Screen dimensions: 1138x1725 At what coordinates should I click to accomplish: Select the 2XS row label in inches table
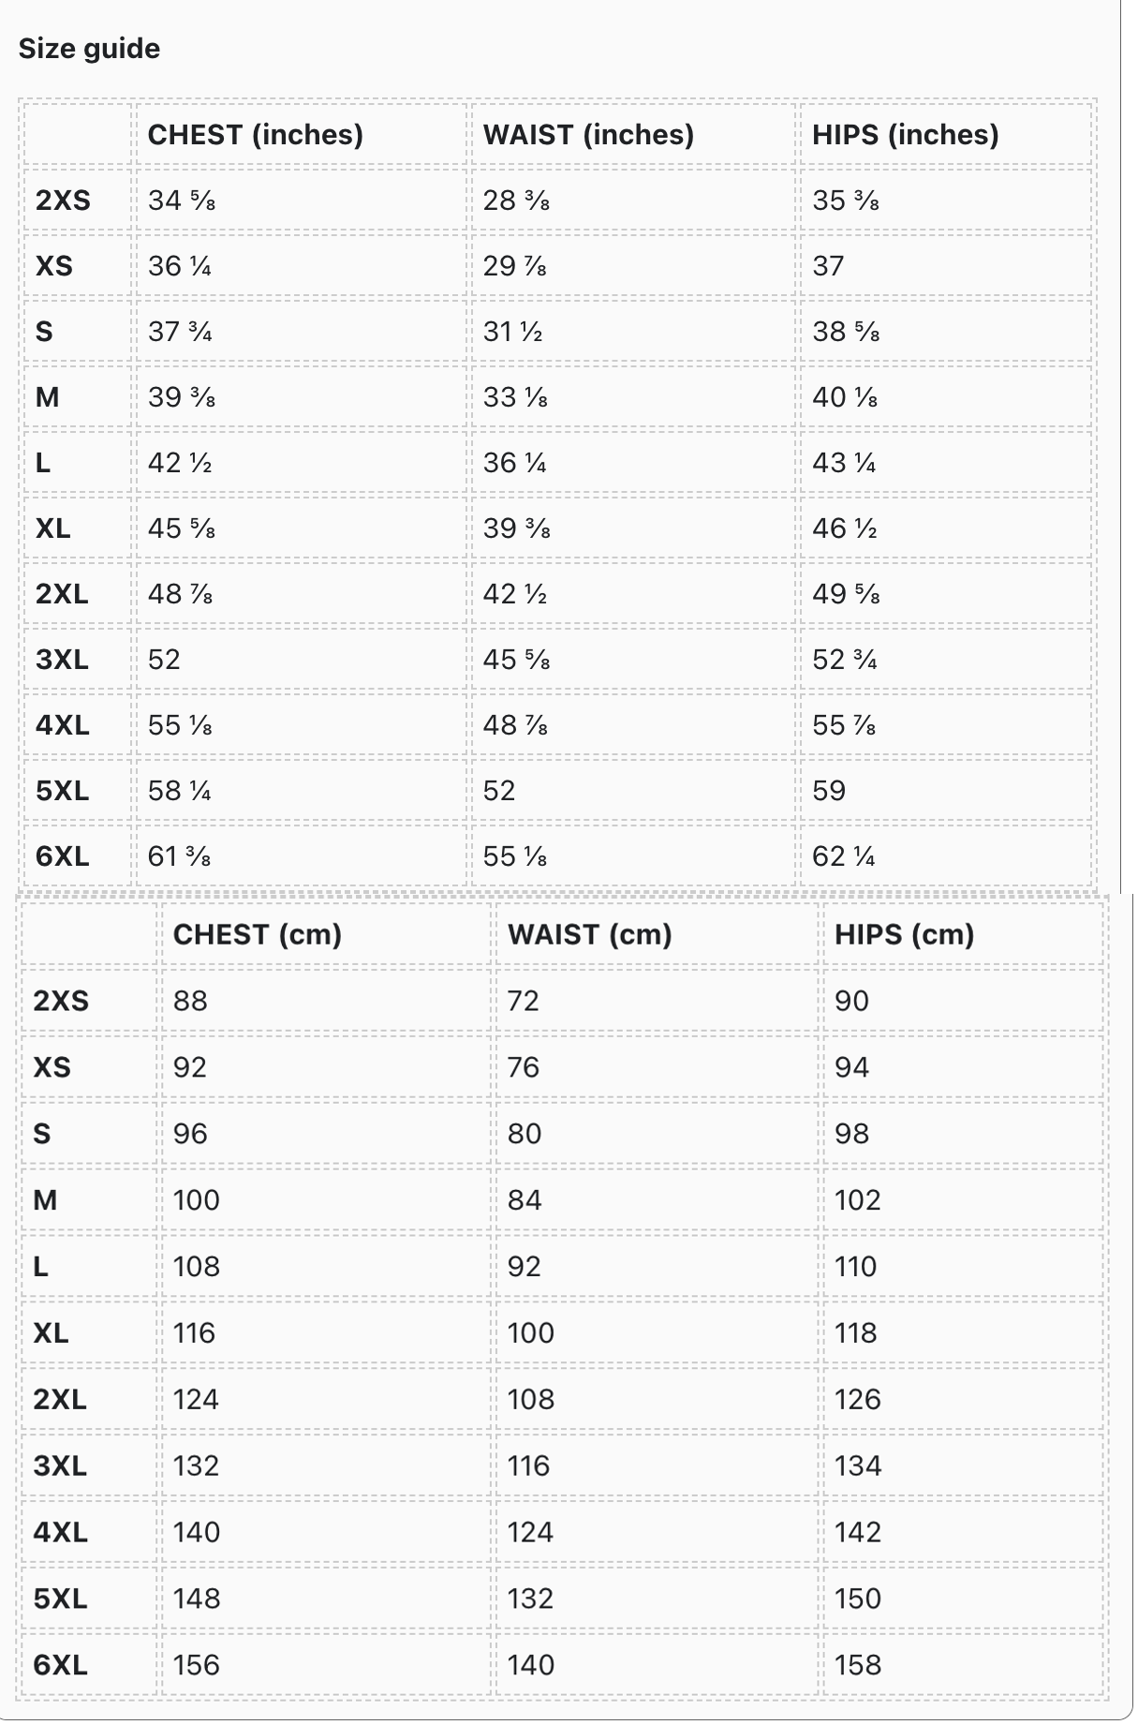tap(63, 201)
